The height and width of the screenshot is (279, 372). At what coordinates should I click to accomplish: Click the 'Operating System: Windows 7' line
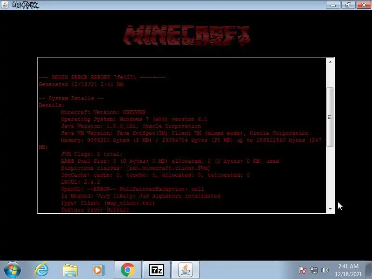[x=134, y=119]
